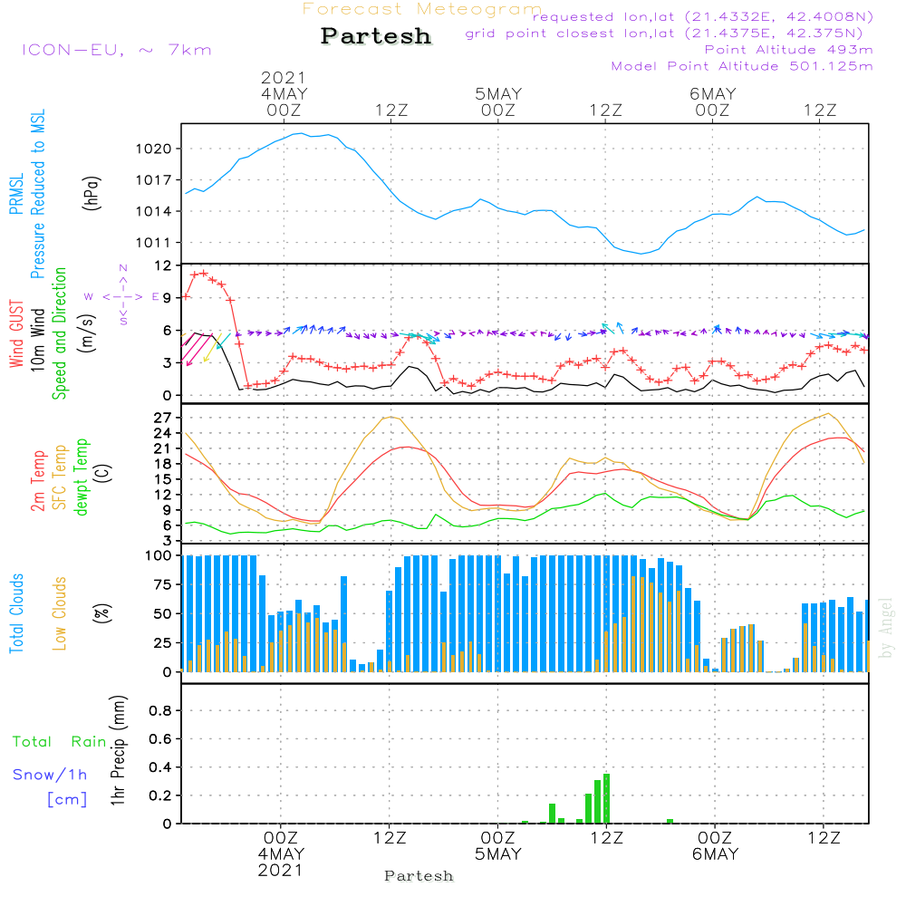Click the wind gust peak point above 9 m/s
Image resolution: width=906 pixels, height=906 pixels.
(x=203, y=274)
